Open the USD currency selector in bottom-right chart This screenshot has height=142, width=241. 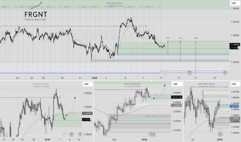point(234,84)
